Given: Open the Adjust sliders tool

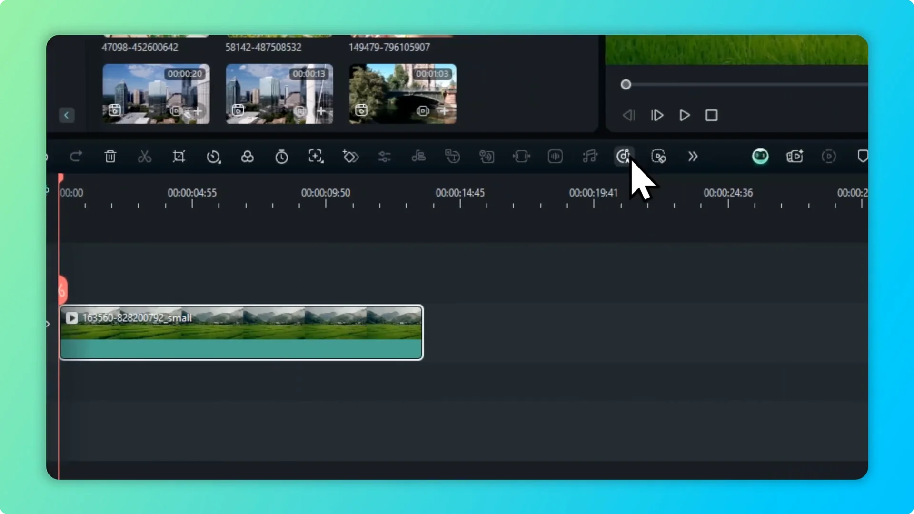Looking at the screenshot, I should (x=384, y=156).
